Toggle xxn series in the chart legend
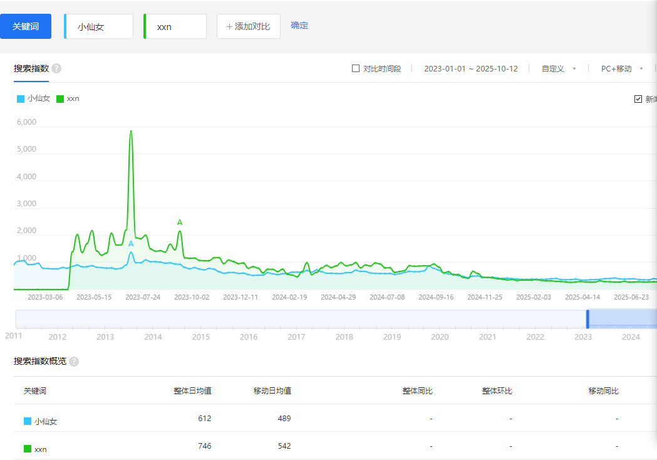 68,98
